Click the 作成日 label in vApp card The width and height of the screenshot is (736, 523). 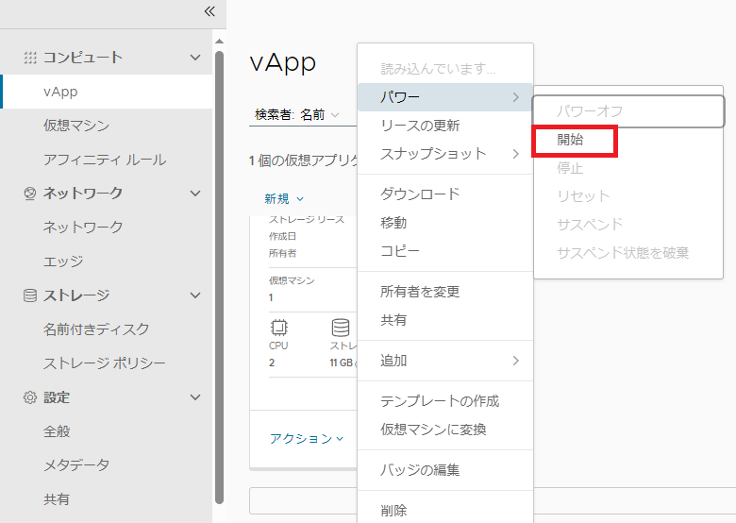click(282, 236)
